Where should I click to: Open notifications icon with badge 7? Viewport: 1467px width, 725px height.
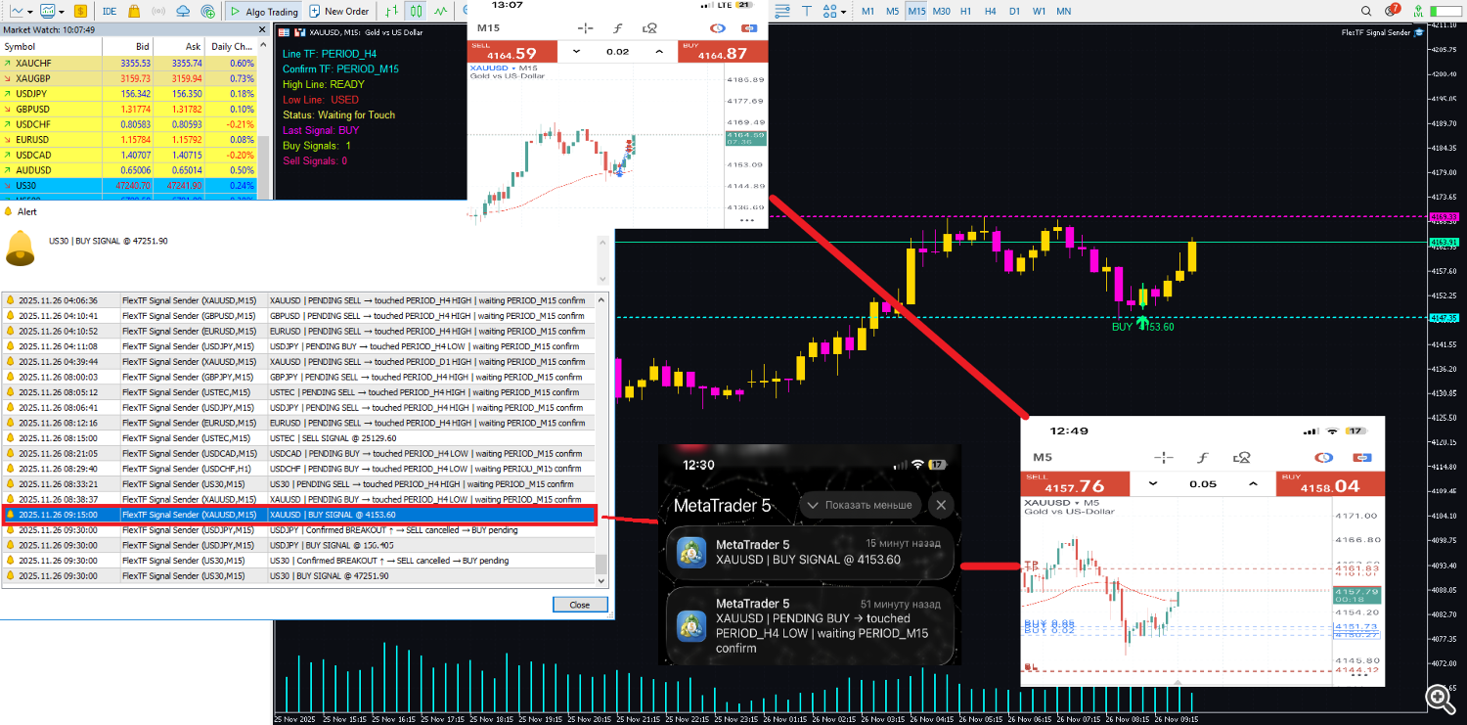[1391, 10]
